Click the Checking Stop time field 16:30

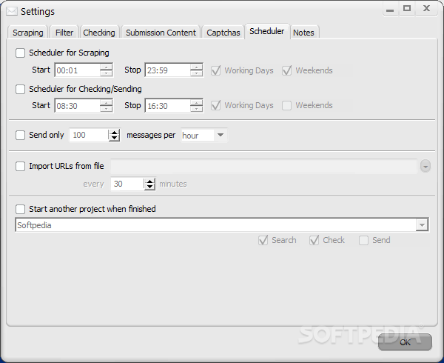[167, 106]
